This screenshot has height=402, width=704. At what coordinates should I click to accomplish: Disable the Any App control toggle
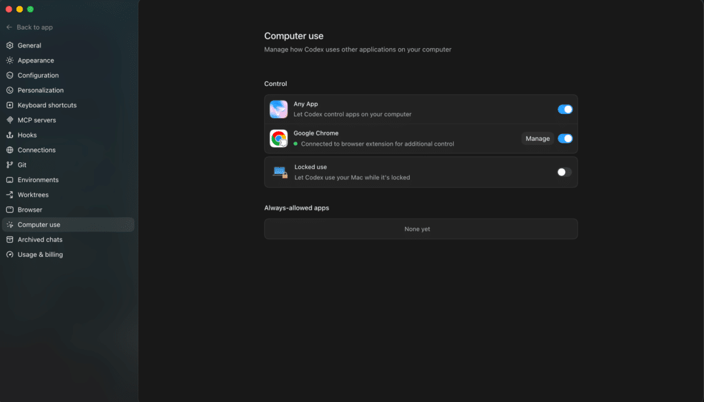[x=565, y=109]
